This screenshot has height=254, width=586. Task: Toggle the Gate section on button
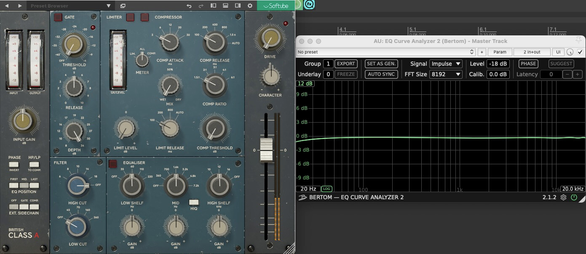(58, 17)
